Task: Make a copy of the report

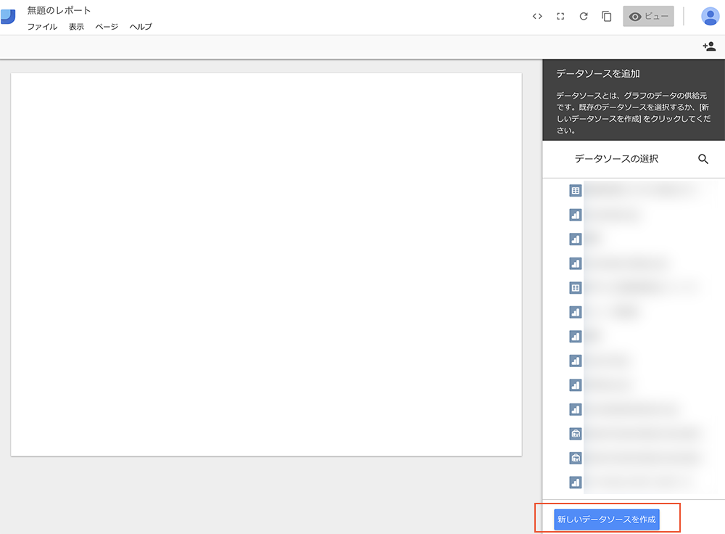Action: 607,17
